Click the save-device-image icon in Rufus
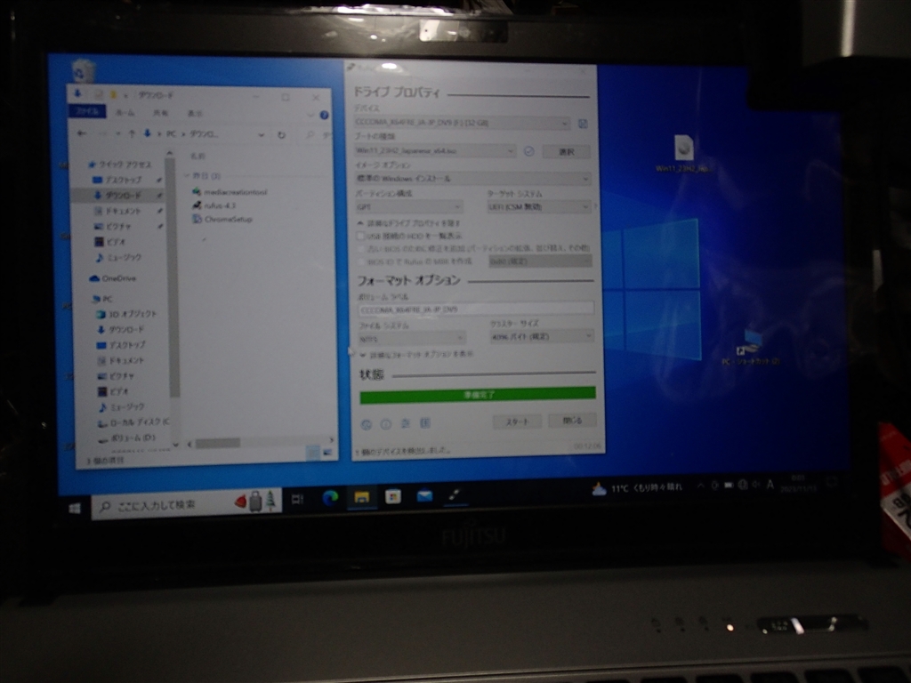The image size is (911, 683). 583,123
